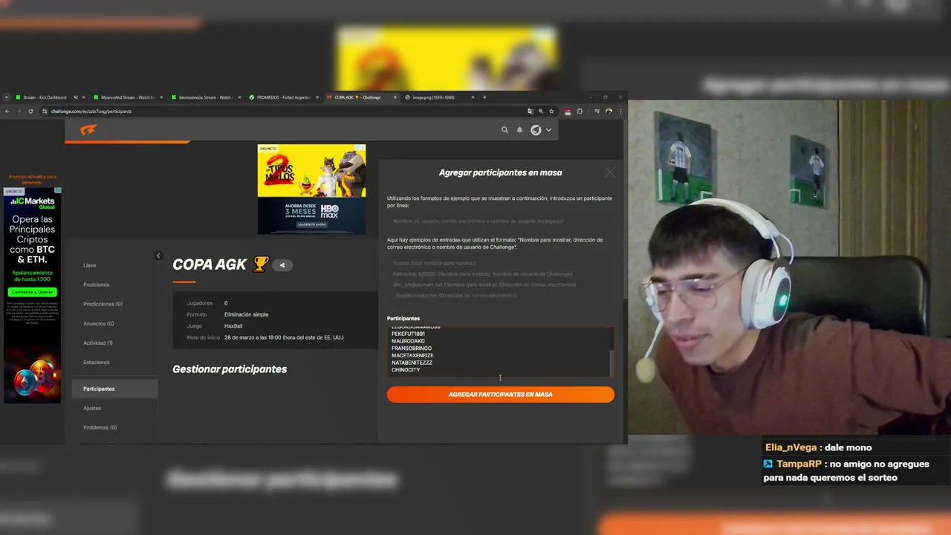Open the Llave sidebar section
Image resolution: width=951 pixels, height=535 pixels.
(x=90, y=265)
